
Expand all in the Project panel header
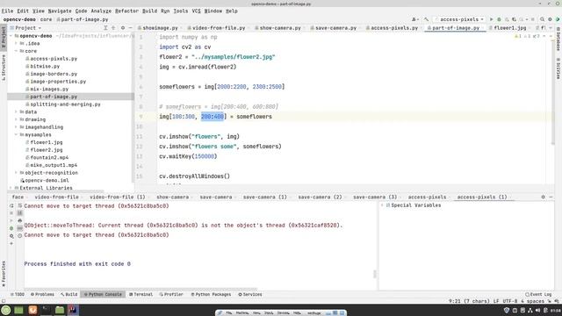click(x=105, y=27)
